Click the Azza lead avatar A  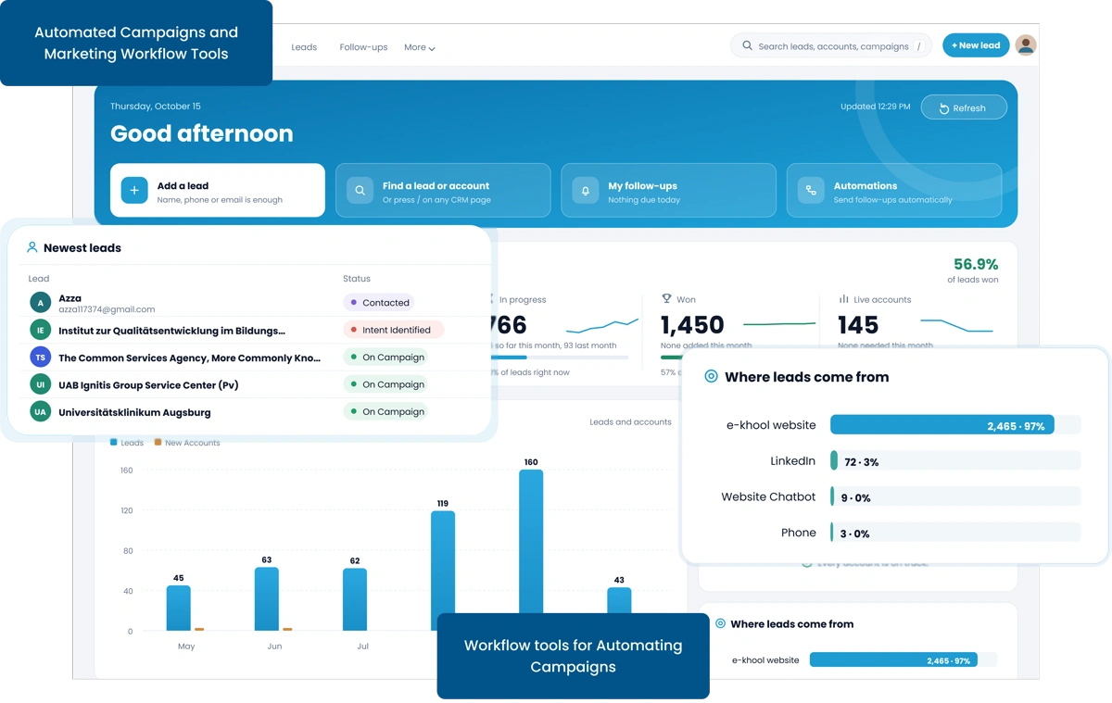40,302
